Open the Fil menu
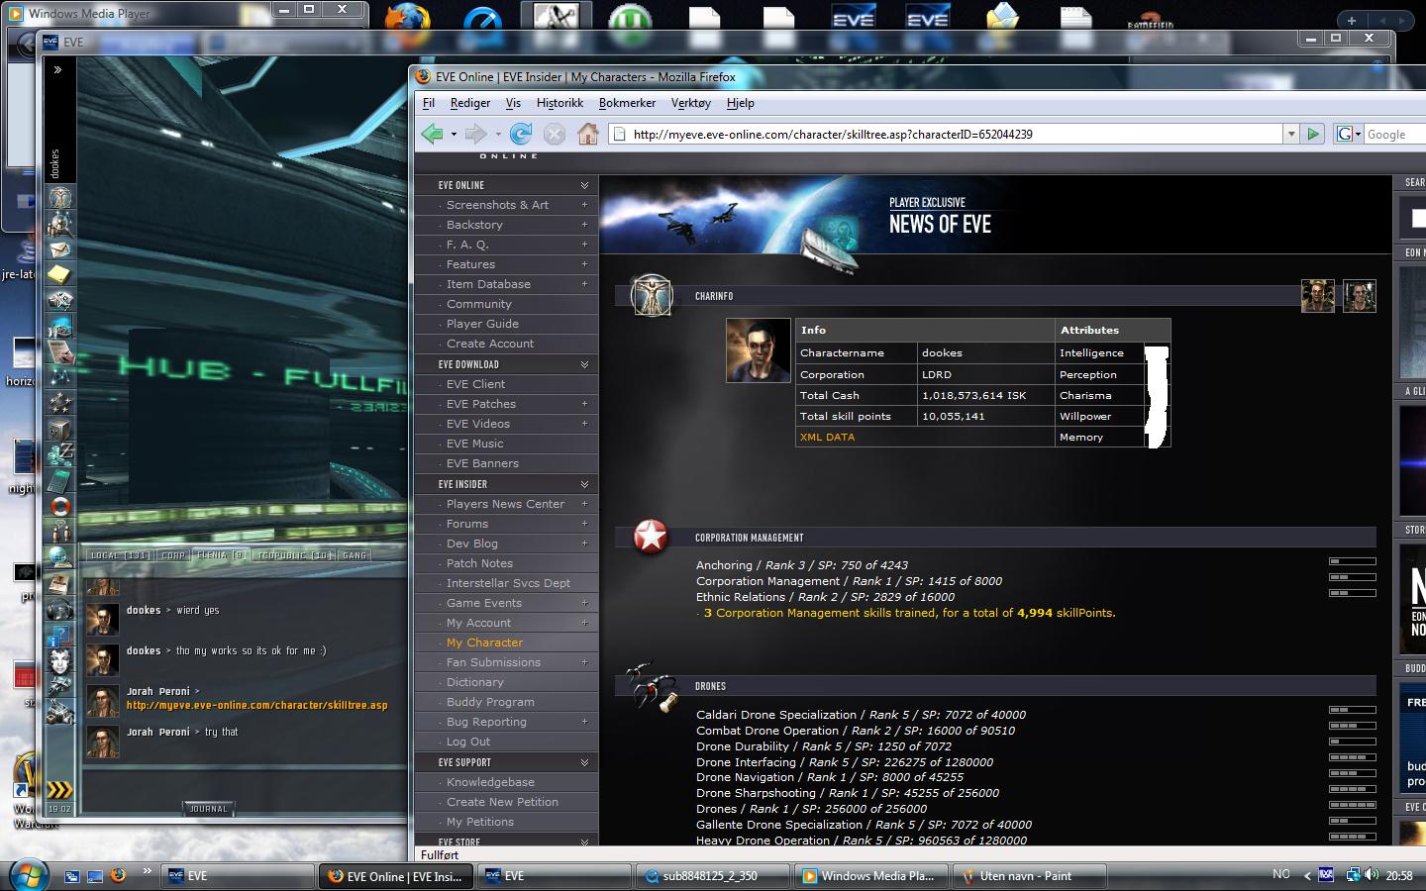Image resolution: width=1426 pixels, height=891 pixels. [x=429, y=103]
